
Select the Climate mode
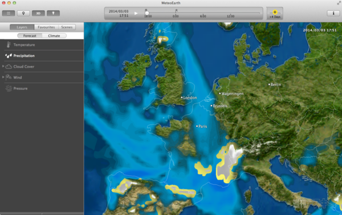click(x=54, y=36)
